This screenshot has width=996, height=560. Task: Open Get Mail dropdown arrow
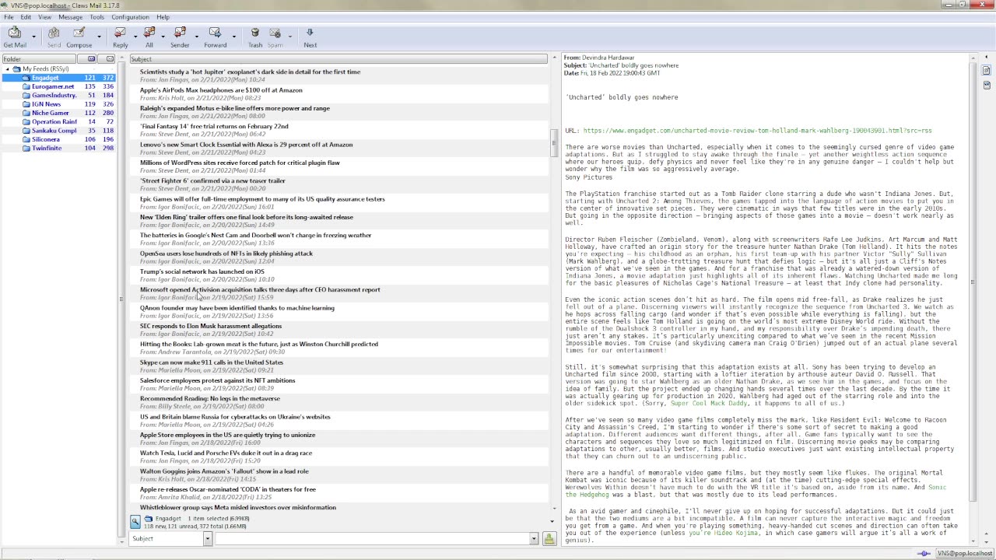tap(33, 36)
